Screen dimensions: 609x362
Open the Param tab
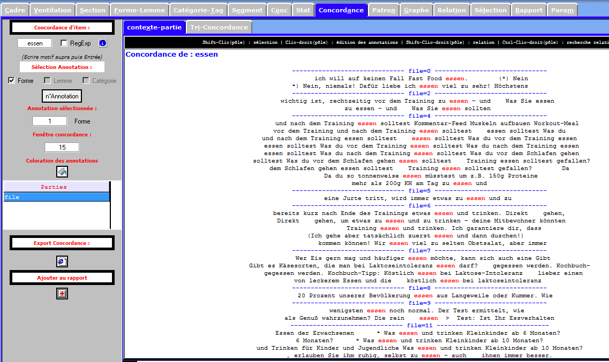(562, 10)
